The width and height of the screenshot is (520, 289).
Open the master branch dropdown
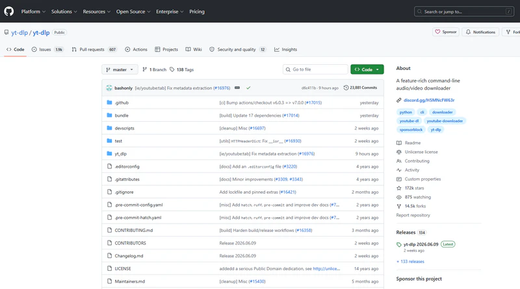click(x=120, y=69)
